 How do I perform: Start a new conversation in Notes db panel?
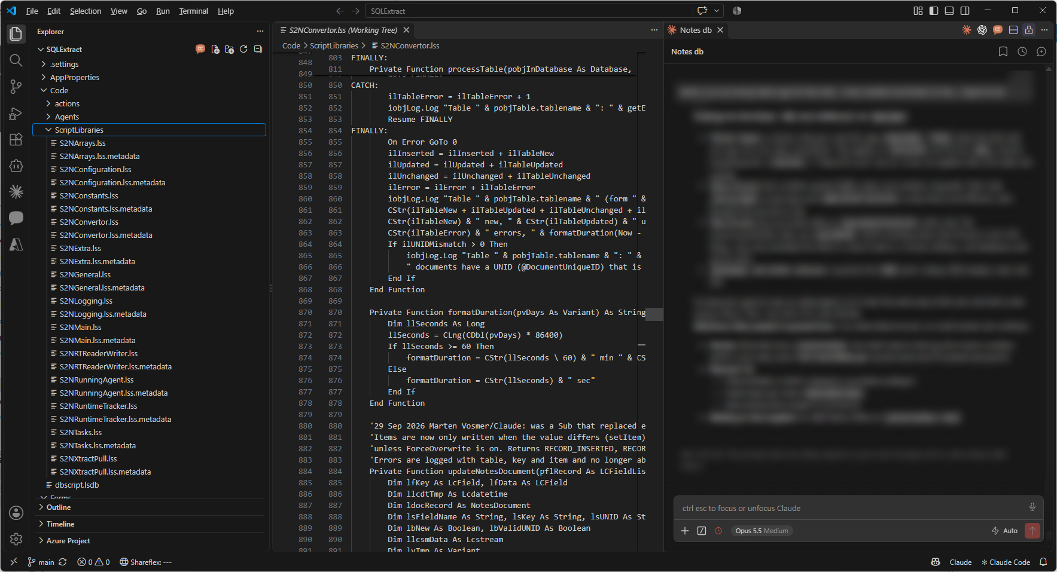pyautogui.click(x=1041, y=51)
